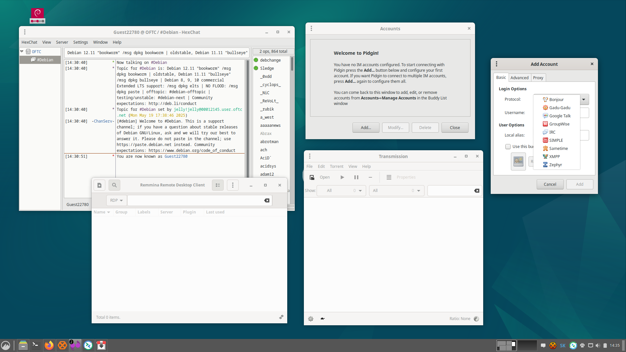The height and width of the screenshot is (352, 626).
Task: Open HexChat Server menu
Action: click(x=62, y=42)
